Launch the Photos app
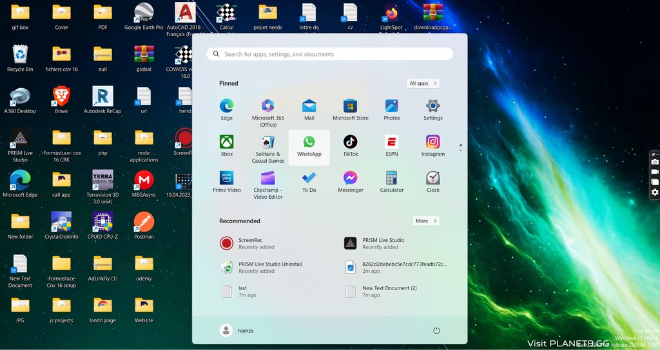Viewport: 660px width, 350px height. [x=391, y=109]
